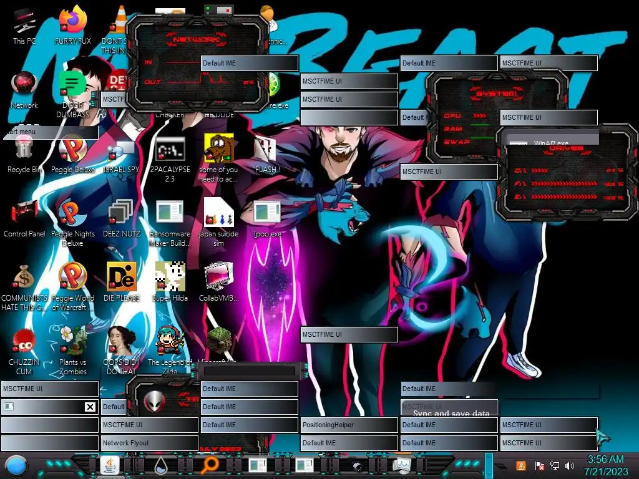Viewport: 639px width, 479px height.
Task: Launch Peggle Nights Deluxe
Action: [73, 222]
